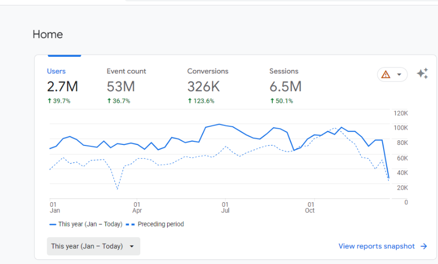Open the This year date range dropdown button
This screenshot has height=264, width=438.
(93, 246)
